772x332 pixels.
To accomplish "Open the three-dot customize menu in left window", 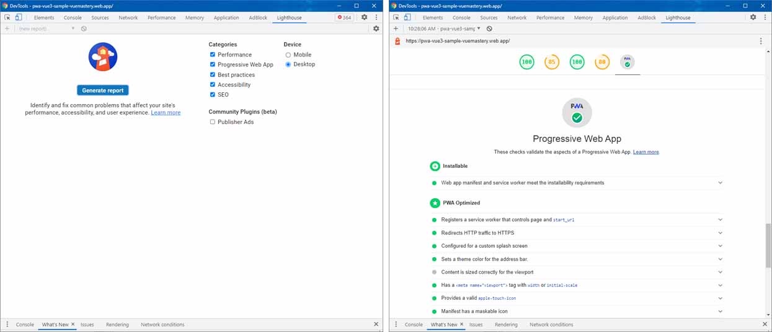I will [376, 17].
